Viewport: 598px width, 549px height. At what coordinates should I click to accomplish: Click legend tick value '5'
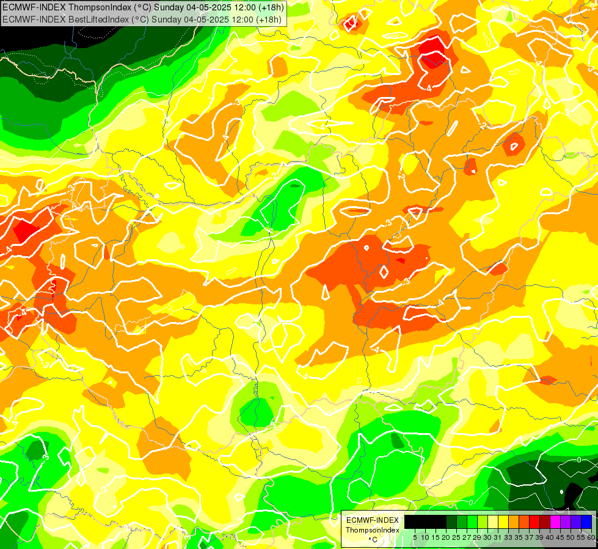[415, 537]
